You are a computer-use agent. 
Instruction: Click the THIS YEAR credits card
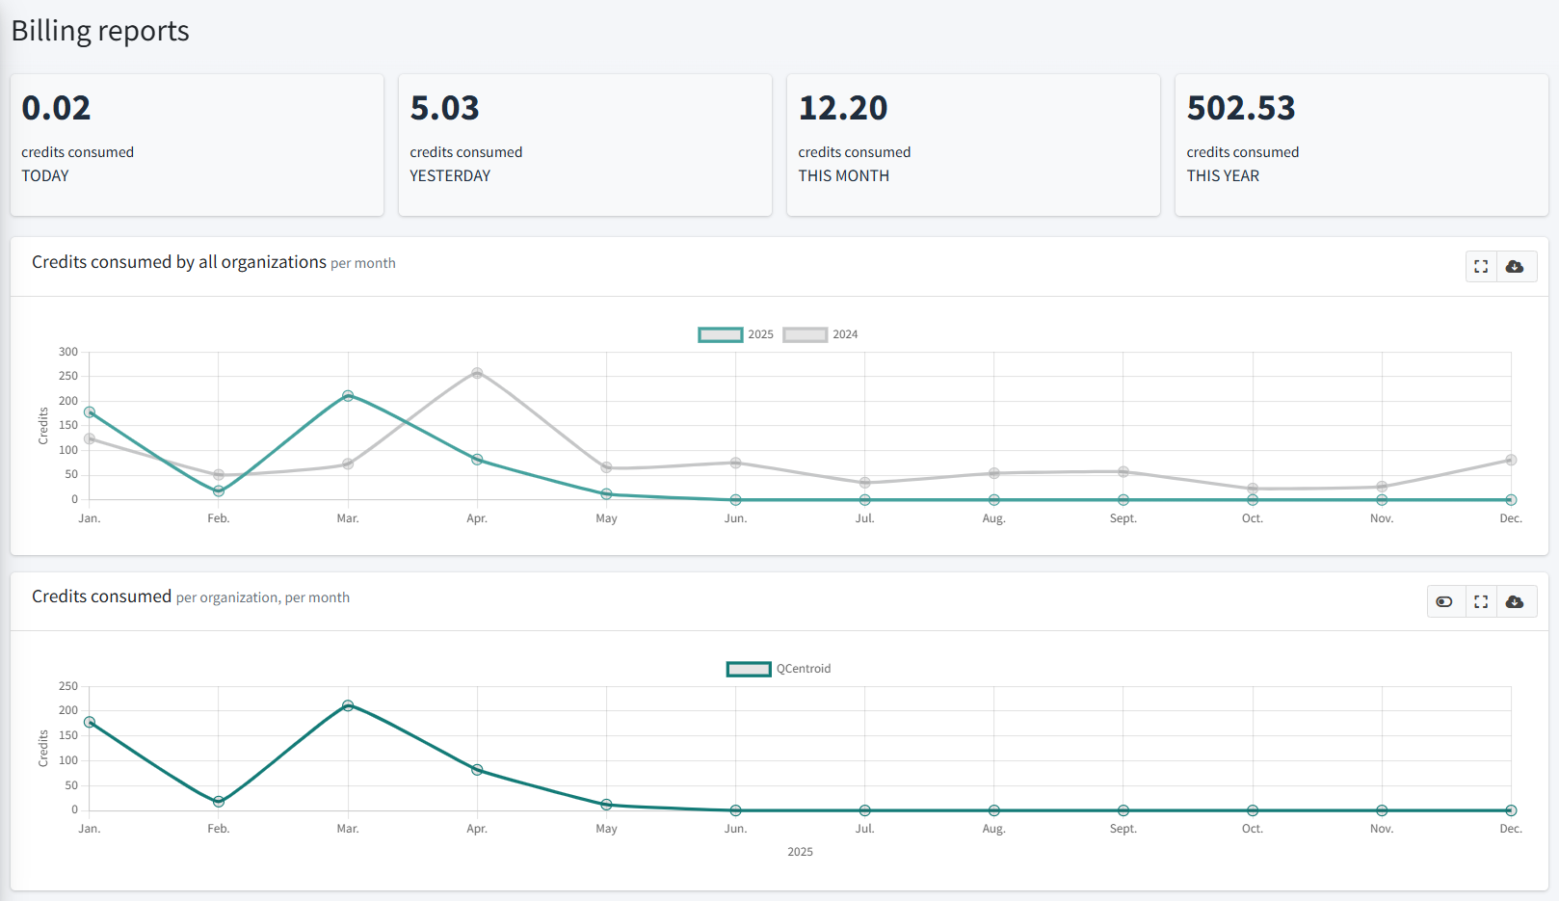tap(1361, 145)
